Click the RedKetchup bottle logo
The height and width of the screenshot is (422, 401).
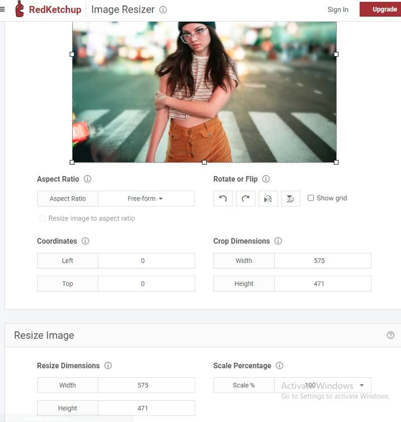20,9
